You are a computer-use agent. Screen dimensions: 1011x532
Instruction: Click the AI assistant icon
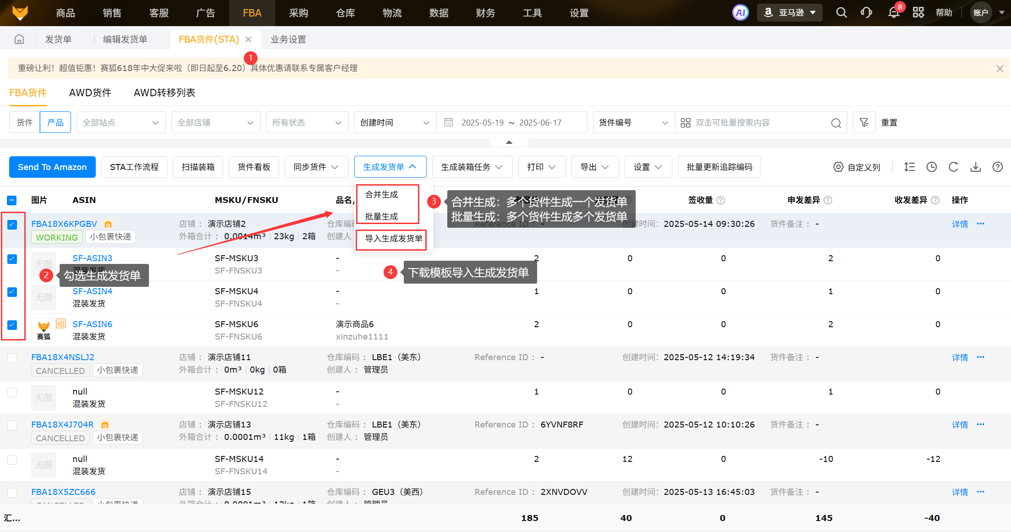point(740,13)
